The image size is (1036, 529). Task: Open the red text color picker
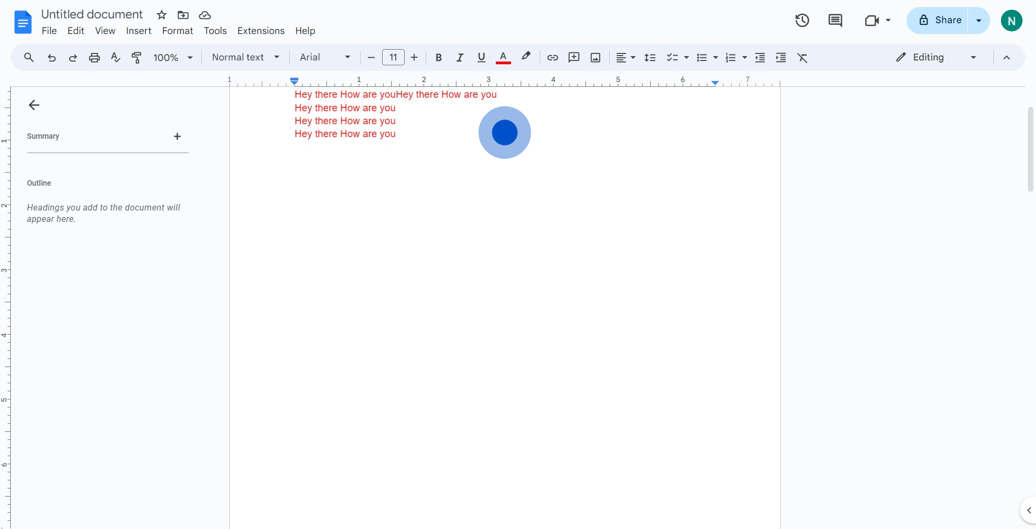503,57
